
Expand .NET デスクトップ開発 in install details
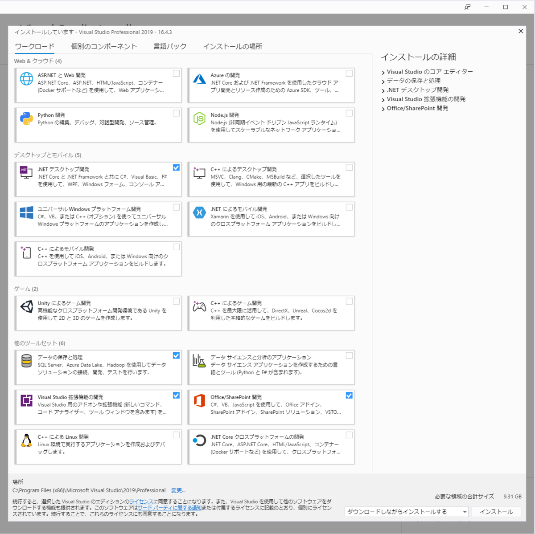(383, 90)
